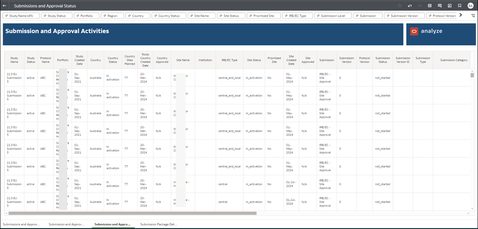
Task: Click the vertical scrollbar thumb of the table
Action: 472,75
